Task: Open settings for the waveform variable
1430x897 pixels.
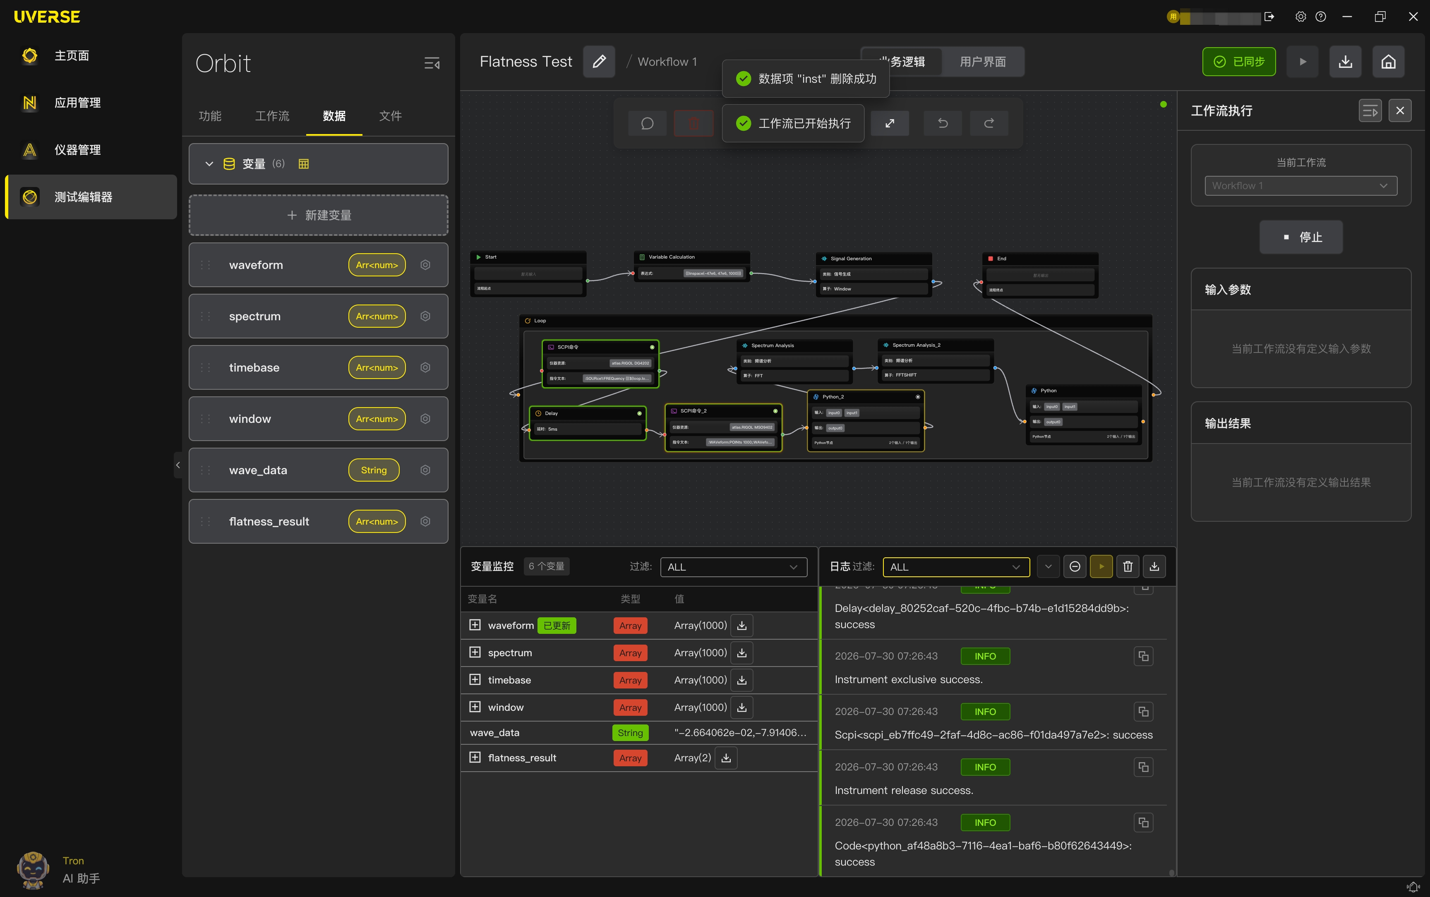Action: click(x=425, y=265)
